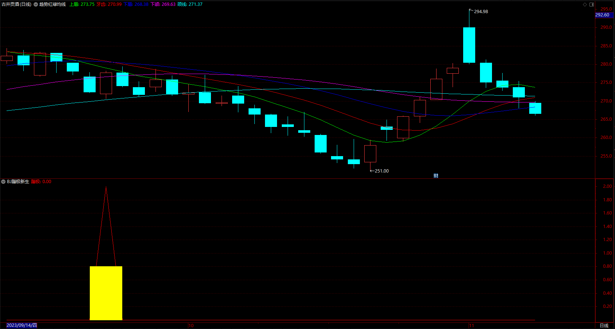Click the 下唇: 268.38 blue value label
This screenshot has height=329, width=615.
pos(136,4)
